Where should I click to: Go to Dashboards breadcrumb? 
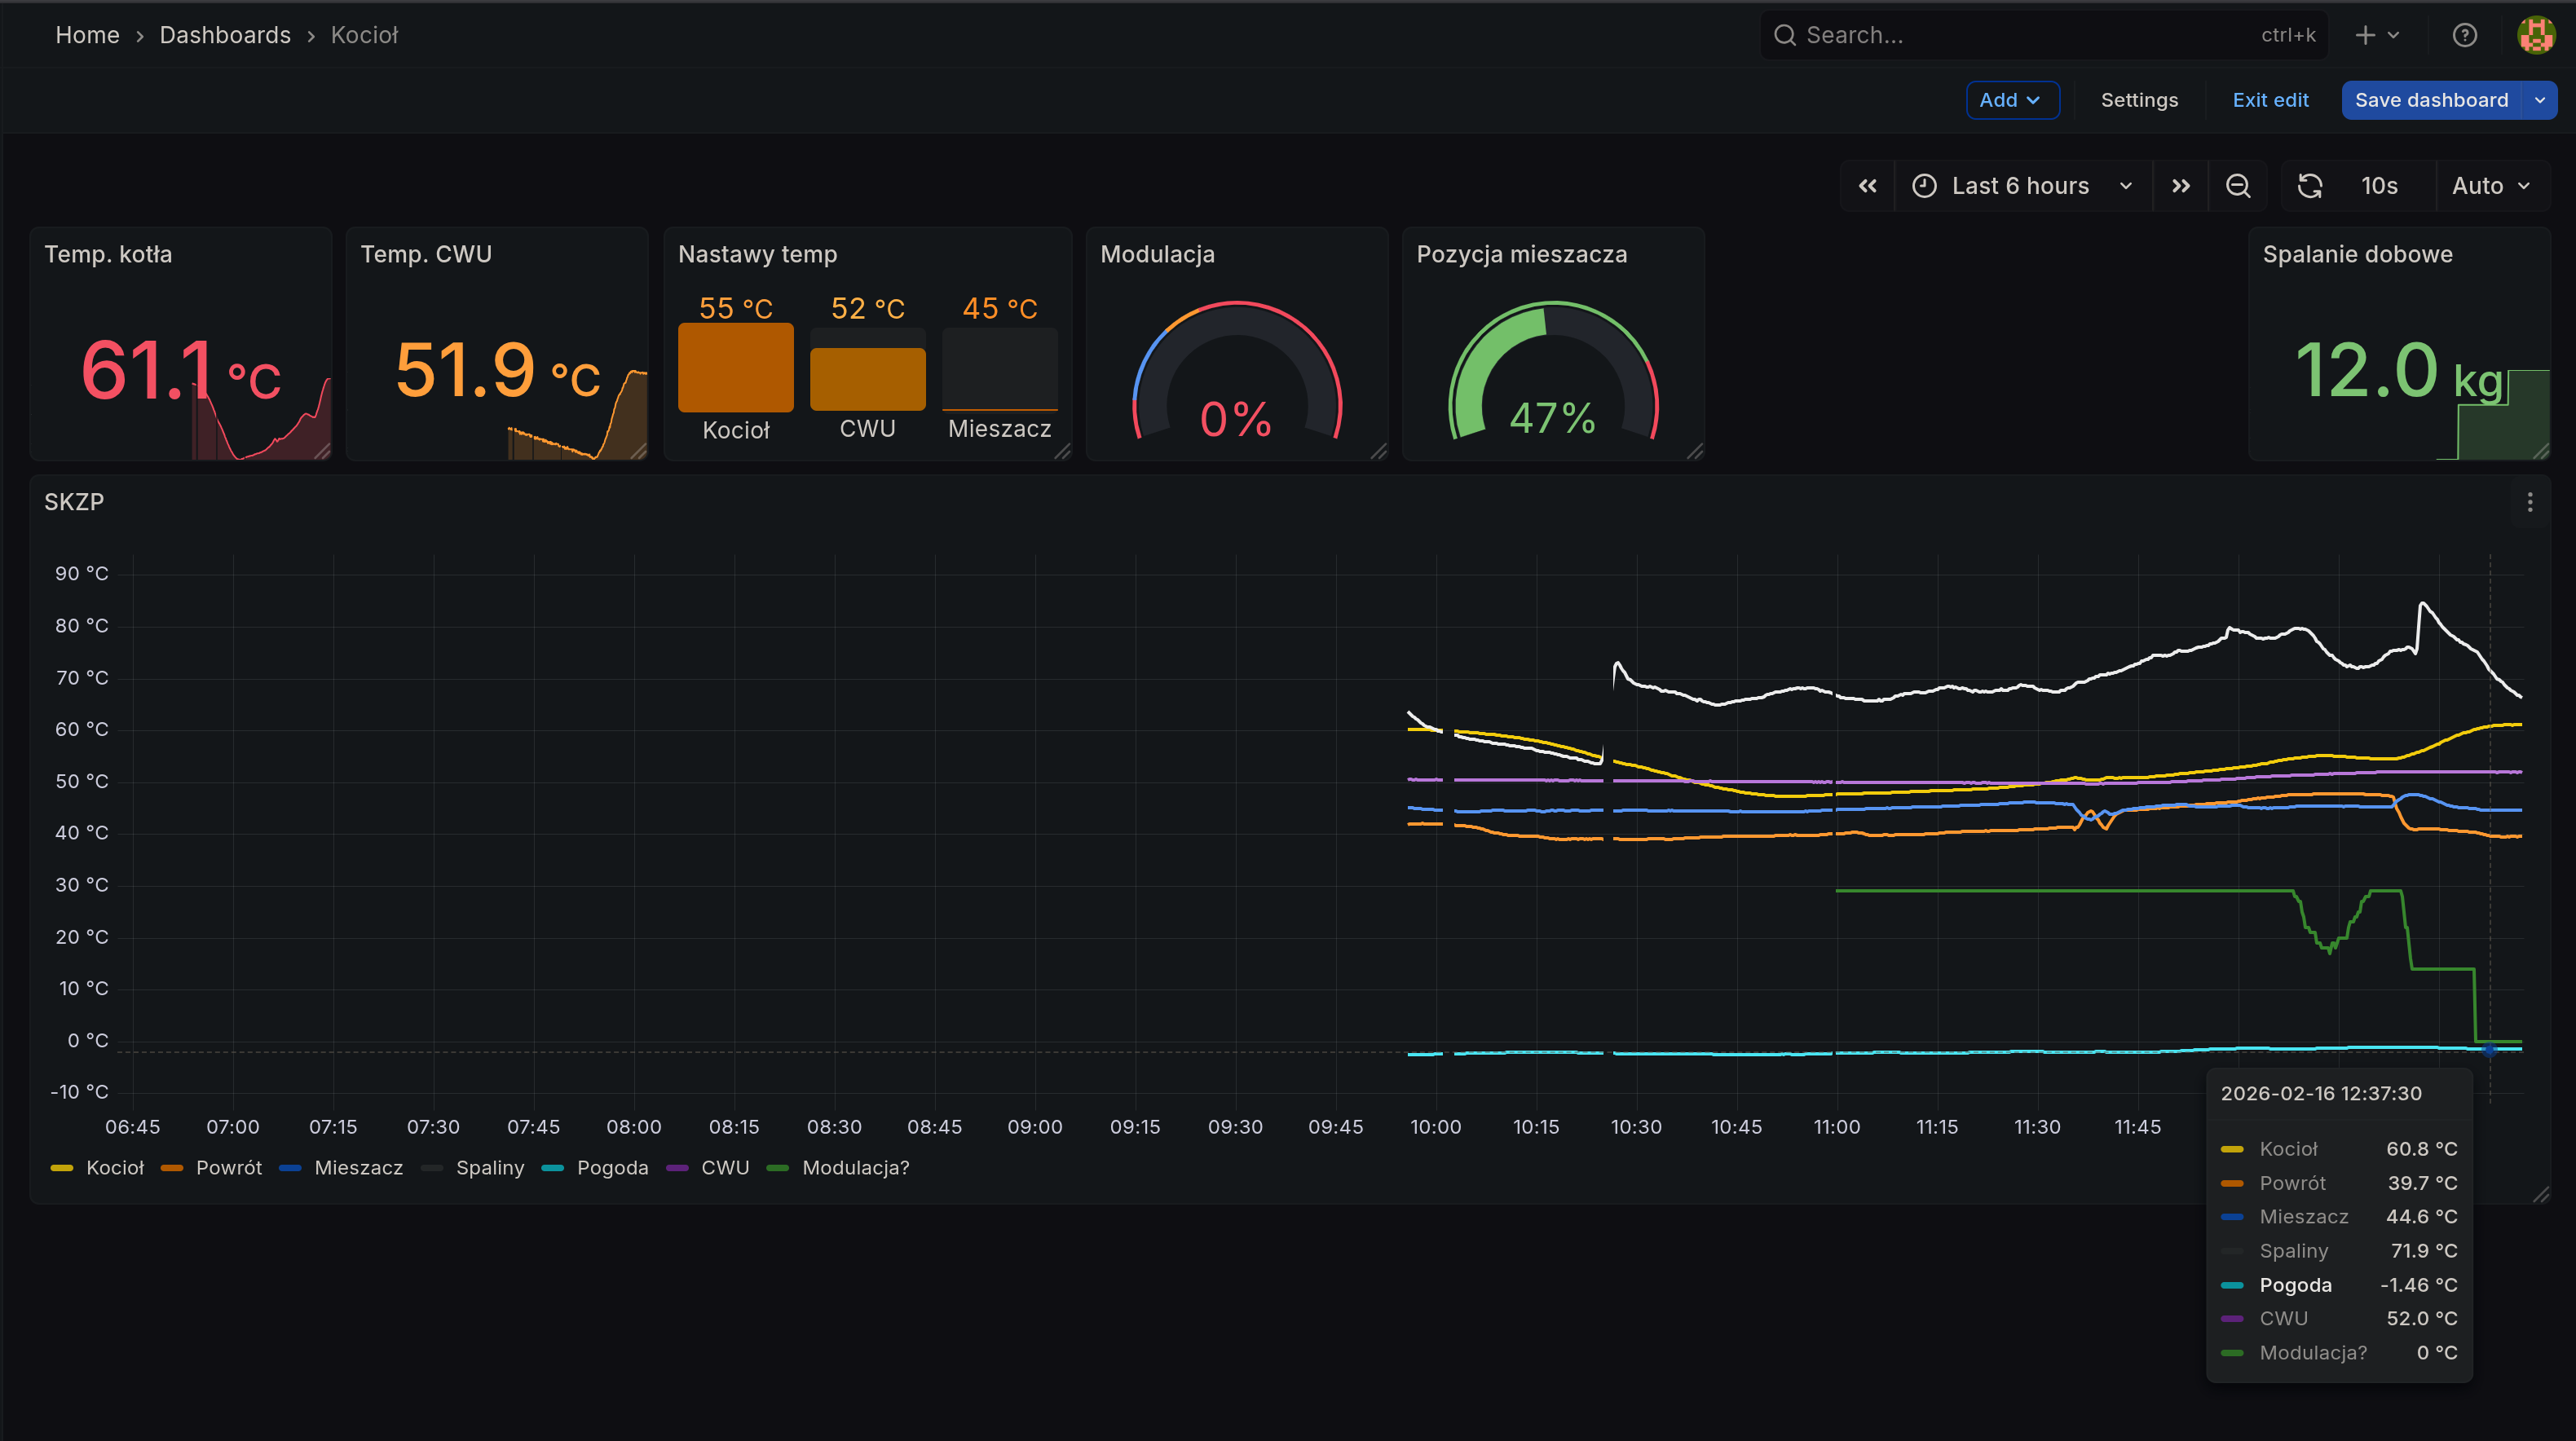point(225,35)
